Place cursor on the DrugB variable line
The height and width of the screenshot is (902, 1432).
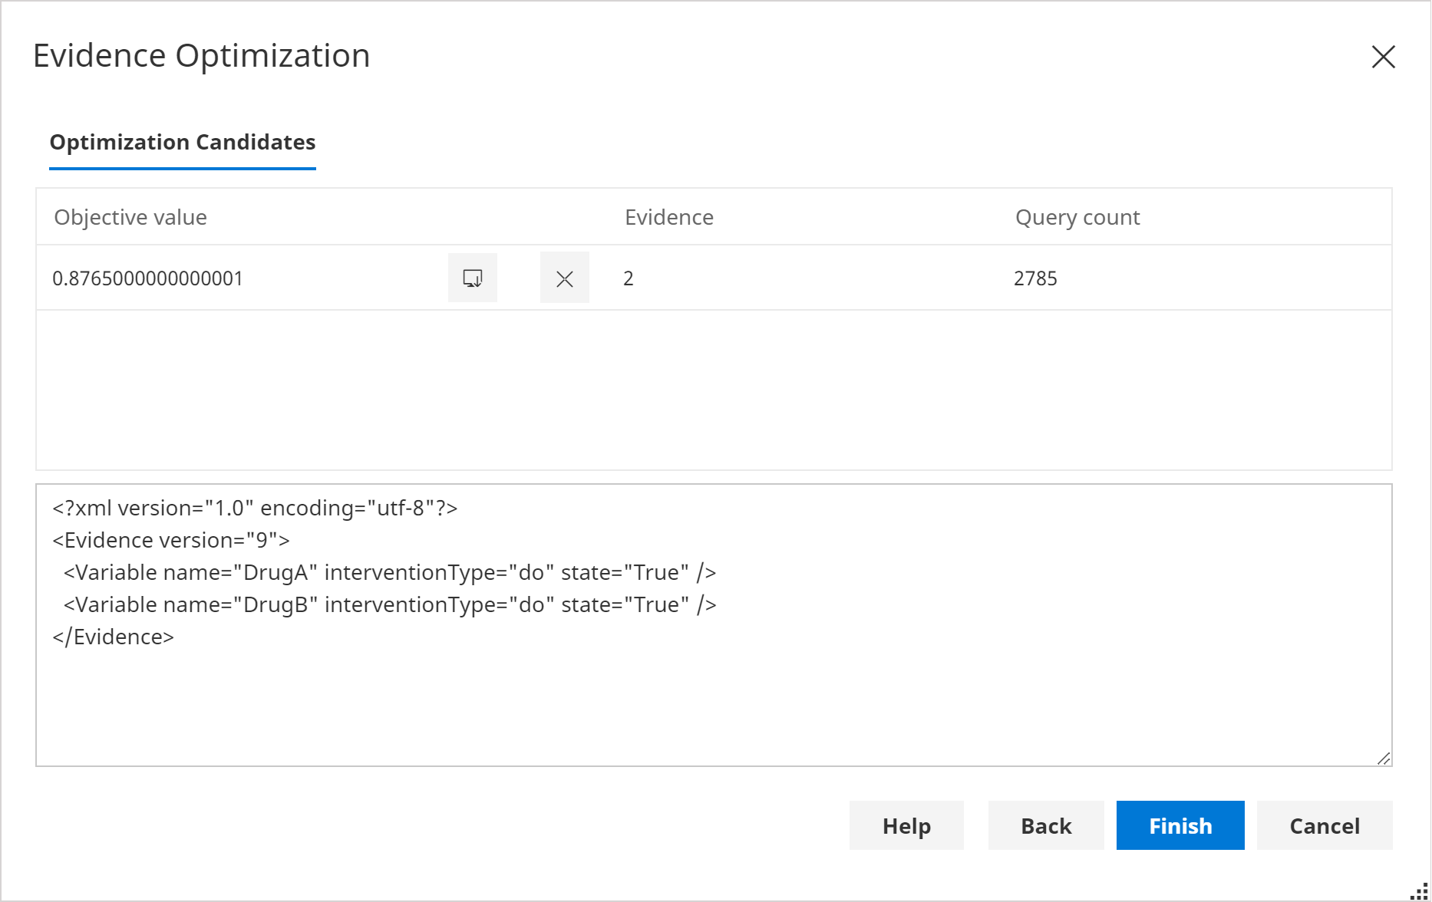click(390, 604)
